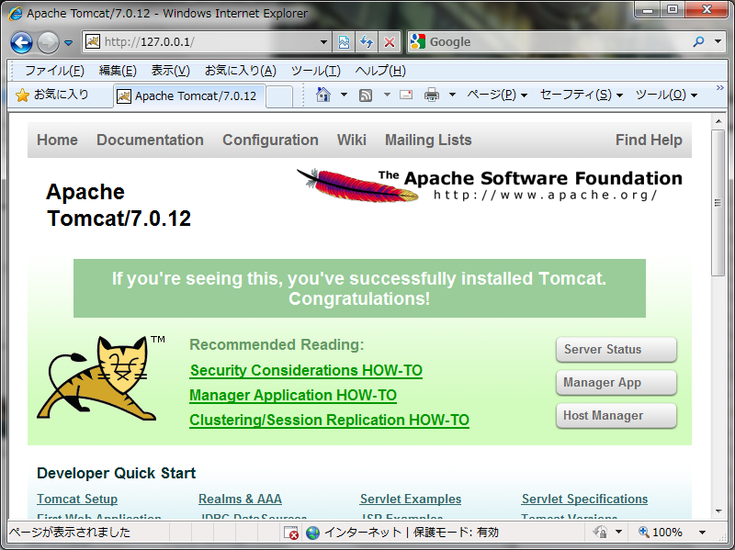Run search with the magnifier icon
The height and width of the screenshot is (550, 735).
pos(698,41)
